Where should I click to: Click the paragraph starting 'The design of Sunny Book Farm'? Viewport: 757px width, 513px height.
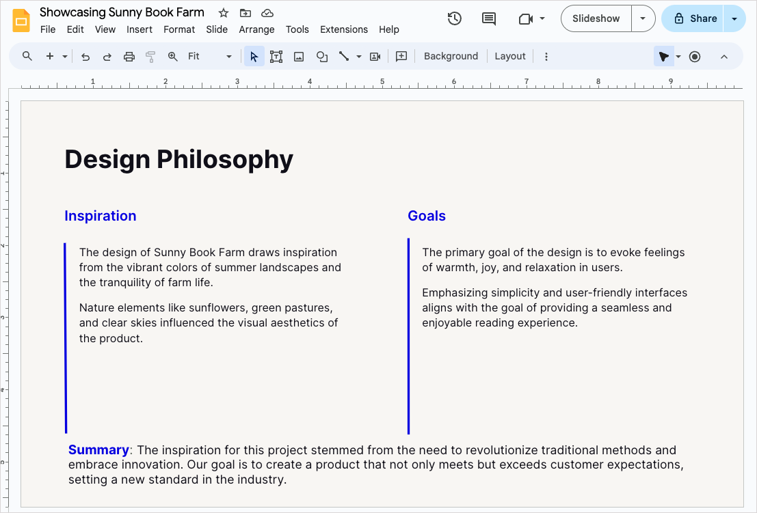(x=210, y=267)
